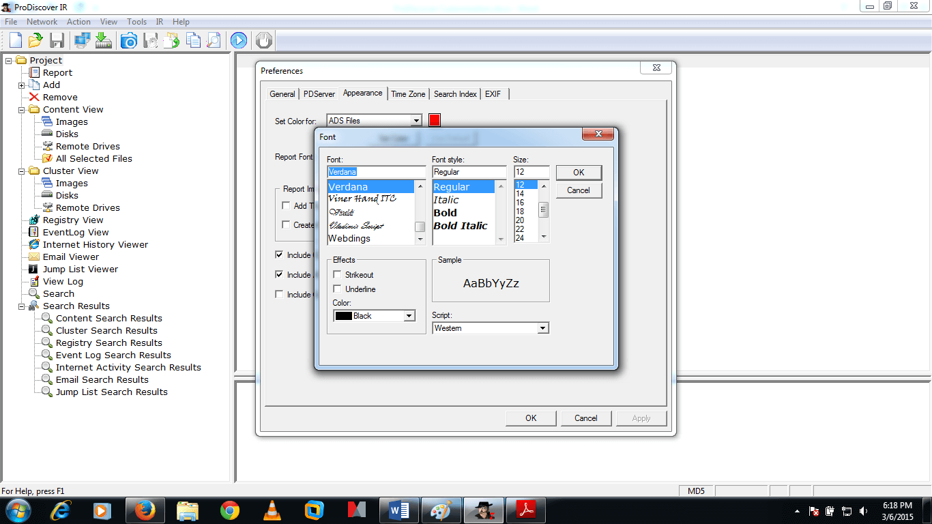Open the Set Color for dropdown
This screenshot has height=524, width=932.
point(416,119)
